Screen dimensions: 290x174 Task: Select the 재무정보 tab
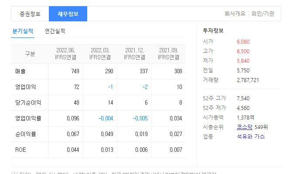tap(68, 14)
